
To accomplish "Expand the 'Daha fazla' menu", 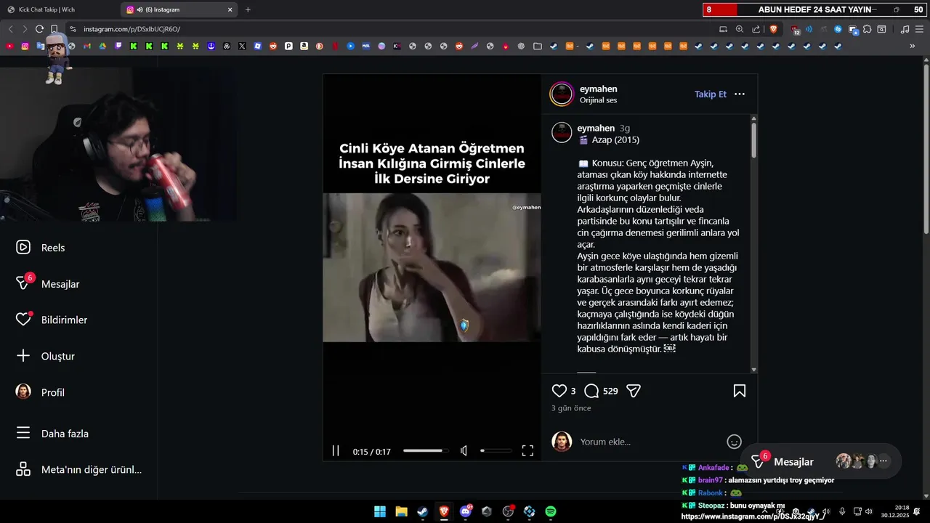I will click(x=53, y=434).
